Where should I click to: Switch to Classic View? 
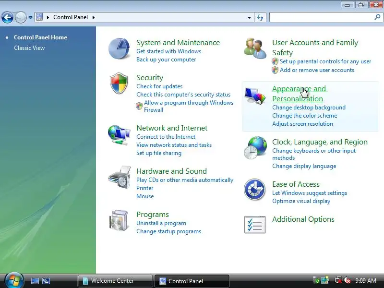(29, 48)
